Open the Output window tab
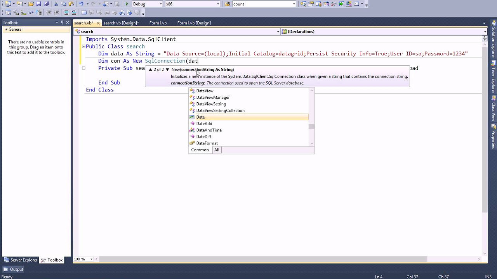The width and height of the screenshot is (497, 279). (13, 269)
